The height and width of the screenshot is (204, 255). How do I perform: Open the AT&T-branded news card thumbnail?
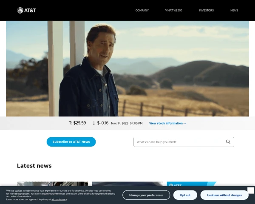click(x=191, y=184)
